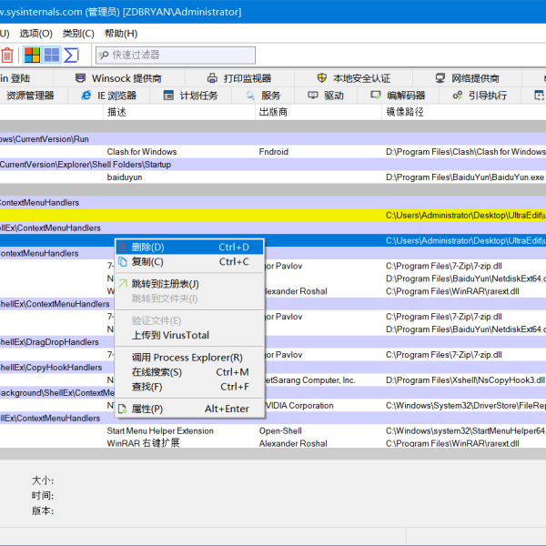The height and width of the screenshot is (546, 546).
Task: Select the CurrentVersion\Run registry key row
Action: [x=273, y=139]
